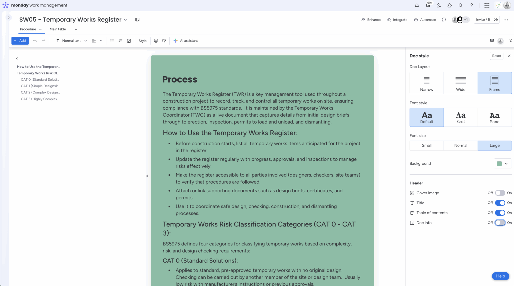Viewport: 514px width, 286px height.
Task: Insert a bulleted list
Action: (x=112, y=41)
